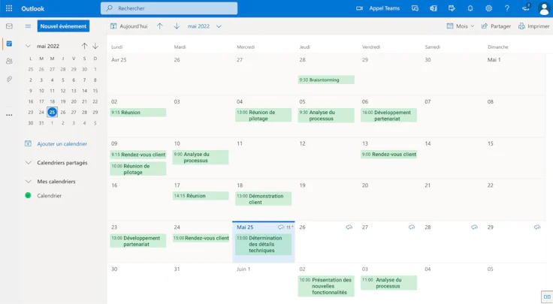Image resolution: width=553 pixels, height=304 pixels.
Task: Open 9:15 Réunion event on May 2
Action: point(138,113)
